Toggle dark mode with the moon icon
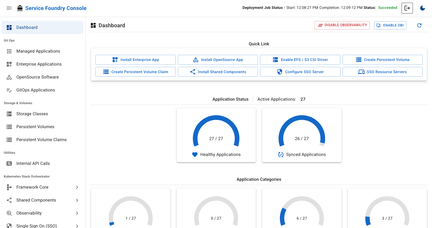432x228 pixels. click(x=422, y=8)
